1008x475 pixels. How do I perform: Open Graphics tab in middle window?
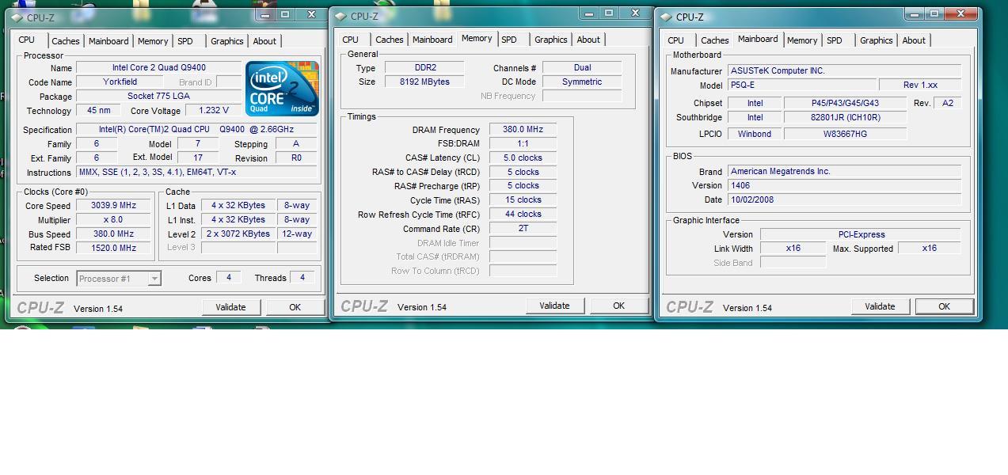551,40
